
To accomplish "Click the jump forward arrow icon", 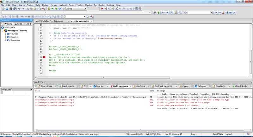I will pyautogui.click(x=219, y=13).
